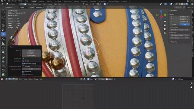
Task: Open the File menu
Action: [5, 1]
